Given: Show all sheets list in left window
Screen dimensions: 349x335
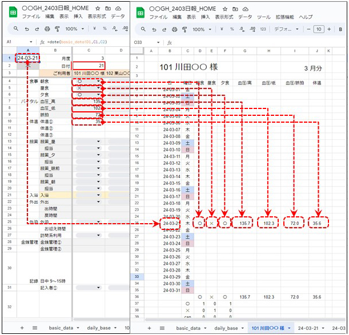Looking at the screenshot, I should click(x=35, y=328).
